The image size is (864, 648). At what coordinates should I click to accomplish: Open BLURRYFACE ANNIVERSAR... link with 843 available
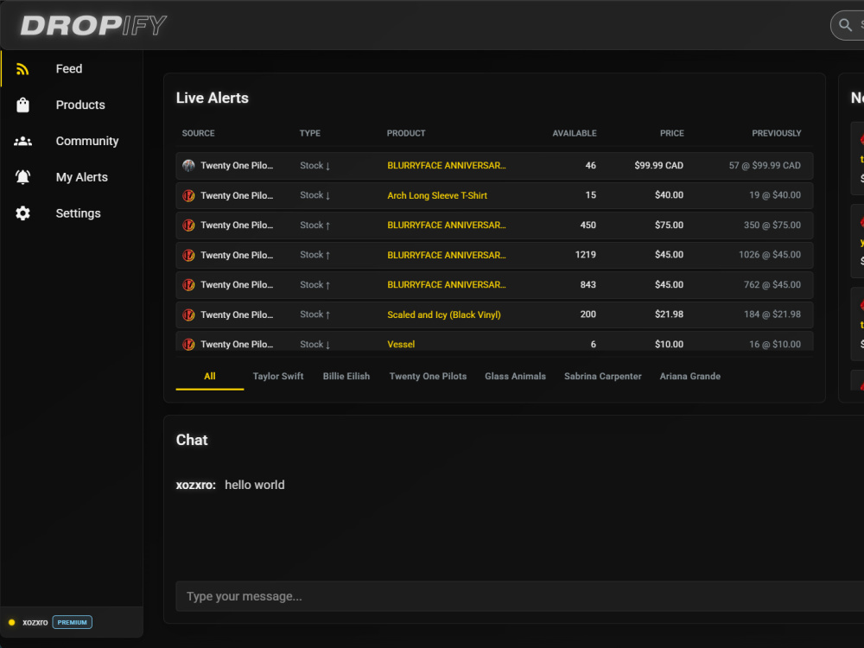coord(447,285)
